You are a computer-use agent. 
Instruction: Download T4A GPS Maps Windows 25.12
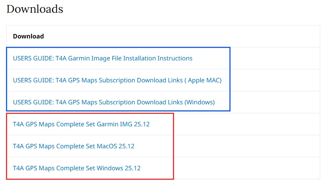tap(77, 168)
